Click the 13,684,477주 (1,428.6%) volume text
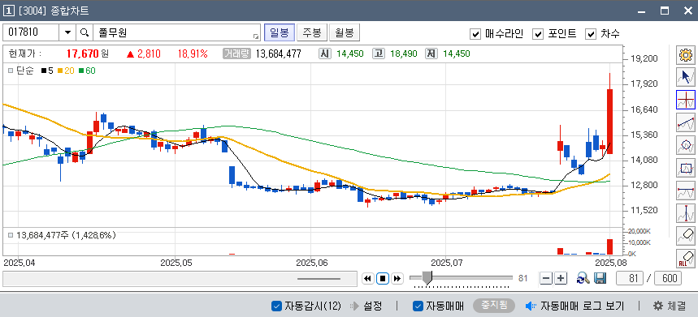This screenshot has width=698, height=317. 67,235
